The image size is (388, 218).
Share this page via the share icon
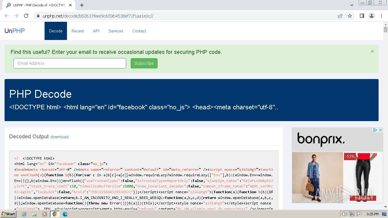[340, 16]
